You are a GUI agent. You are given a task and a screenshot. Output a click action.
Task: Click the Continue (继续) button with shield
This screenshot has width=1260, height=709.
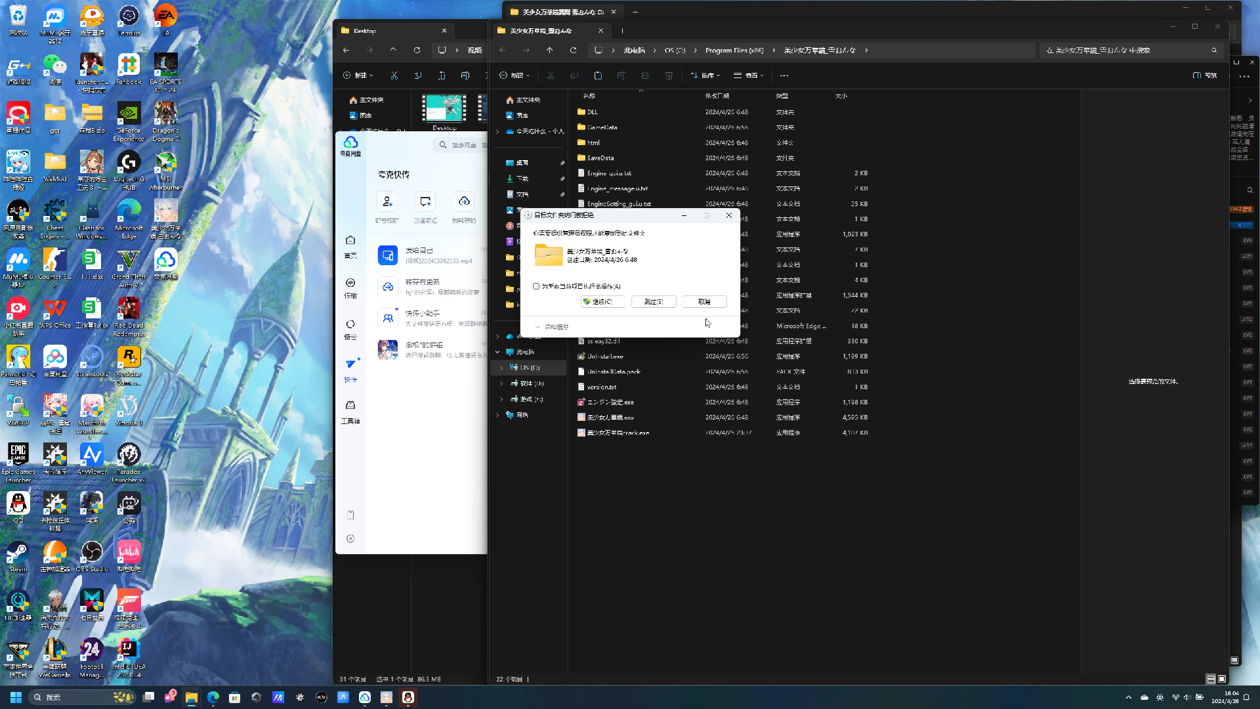pyautogui.click(x=602, y=301)
